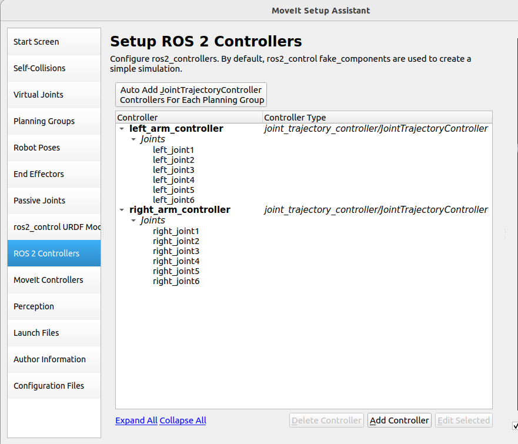This screenshot has height=444, width=518.
Task: Open the Start Screen tab
Action: [54, 42]
